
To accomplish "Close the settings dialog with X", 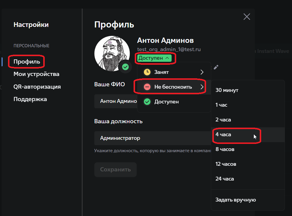I will point(247,17).
